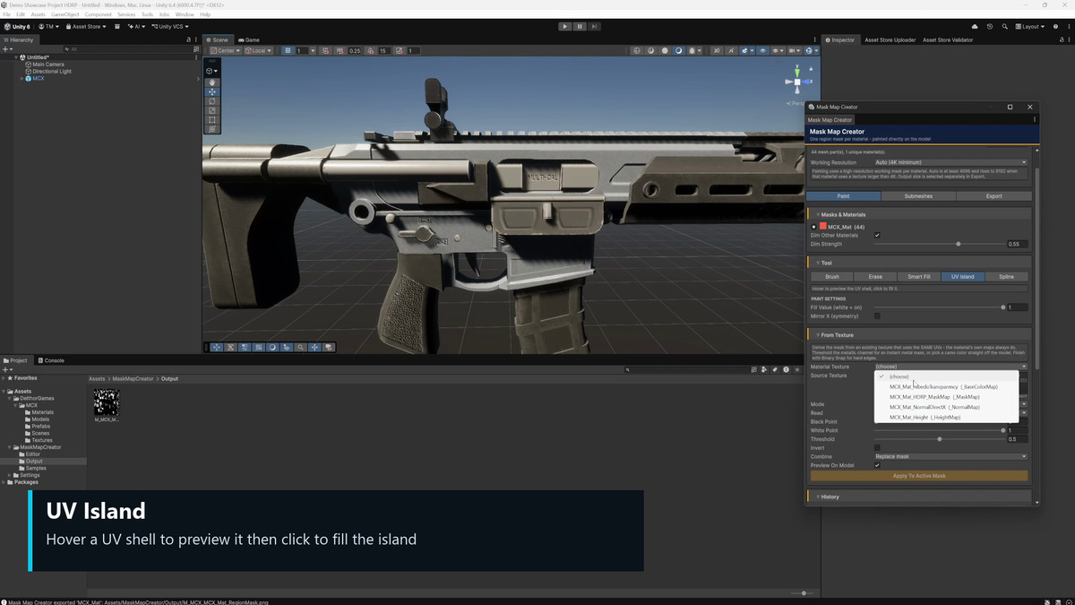Open the Local handle rotation dropdown

tap(258, 51)
